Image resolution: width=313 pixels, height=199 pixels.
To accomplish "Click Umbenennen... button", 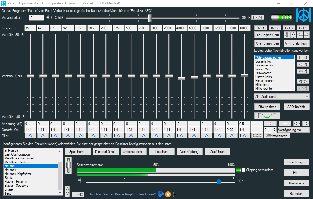I will point(134,152).
